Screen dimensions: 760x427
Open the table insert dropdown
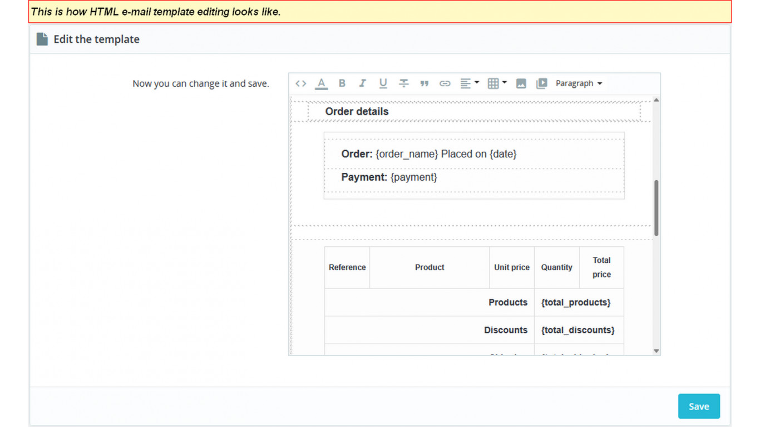(x=497, y=83)
